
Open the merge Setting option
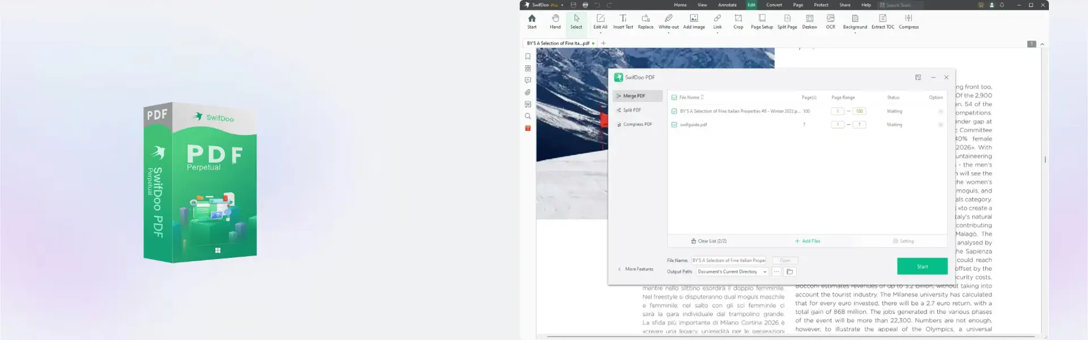tap(903, 241)
